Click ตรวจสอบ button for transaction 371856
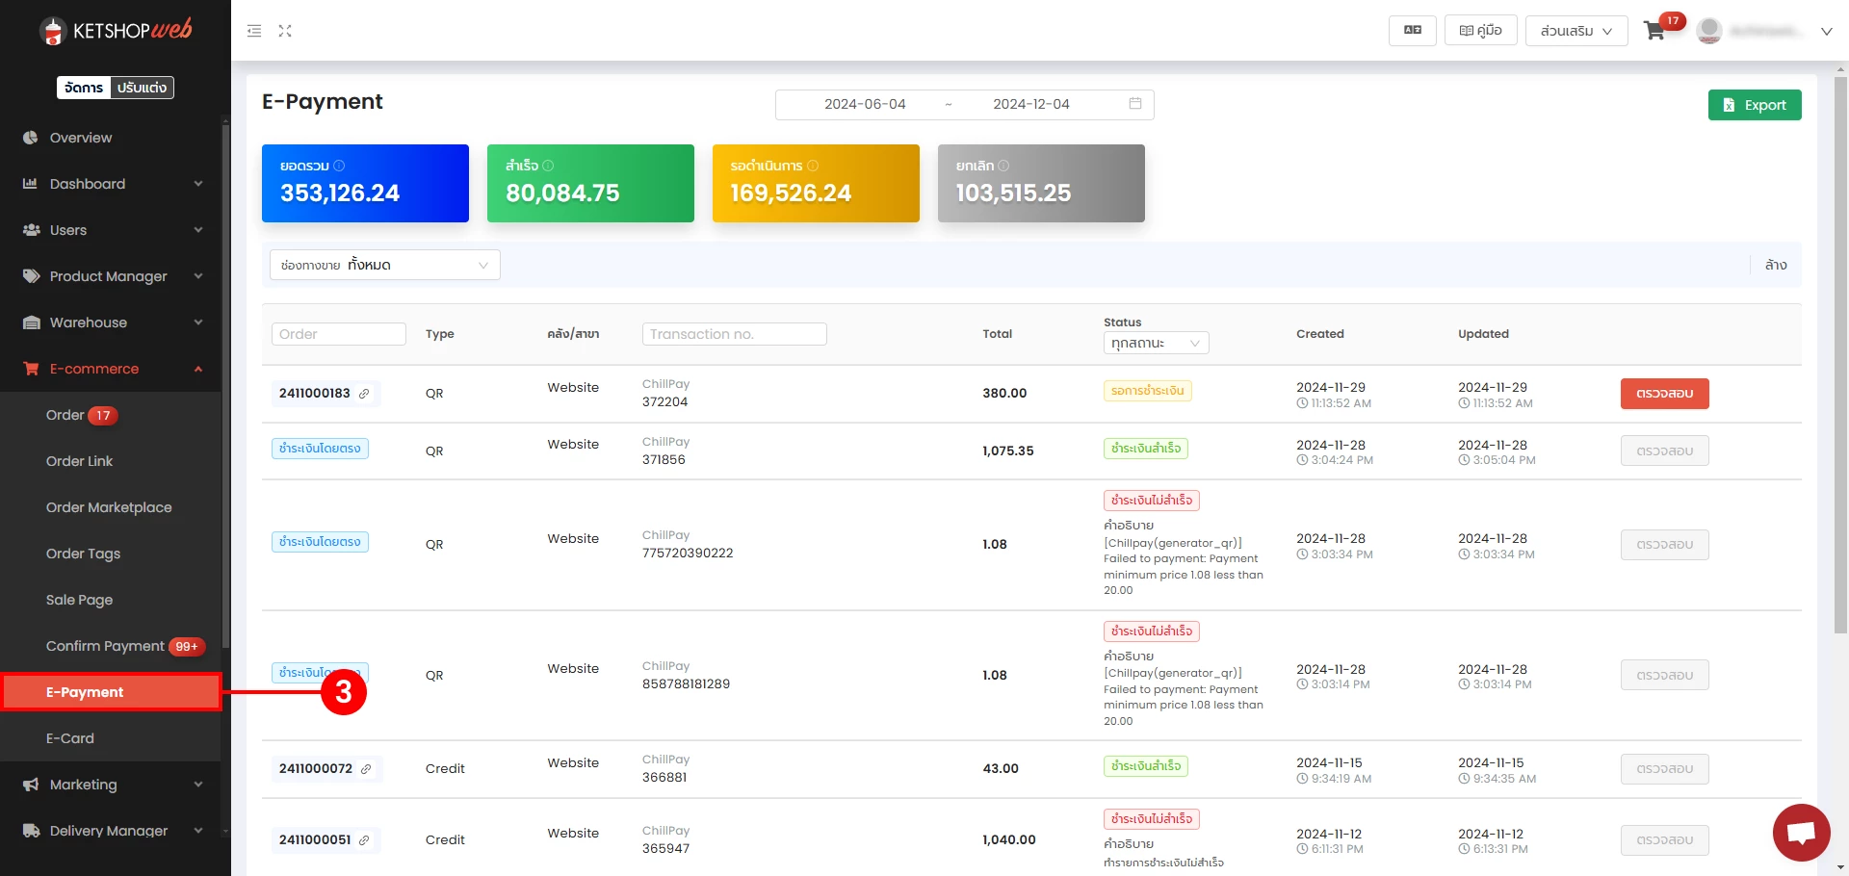 (1664, 451)
